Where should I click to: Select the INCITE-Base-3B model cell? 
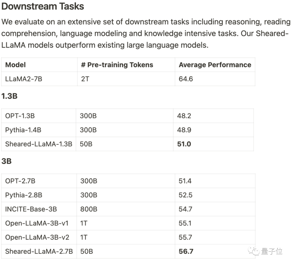point(31,209)
